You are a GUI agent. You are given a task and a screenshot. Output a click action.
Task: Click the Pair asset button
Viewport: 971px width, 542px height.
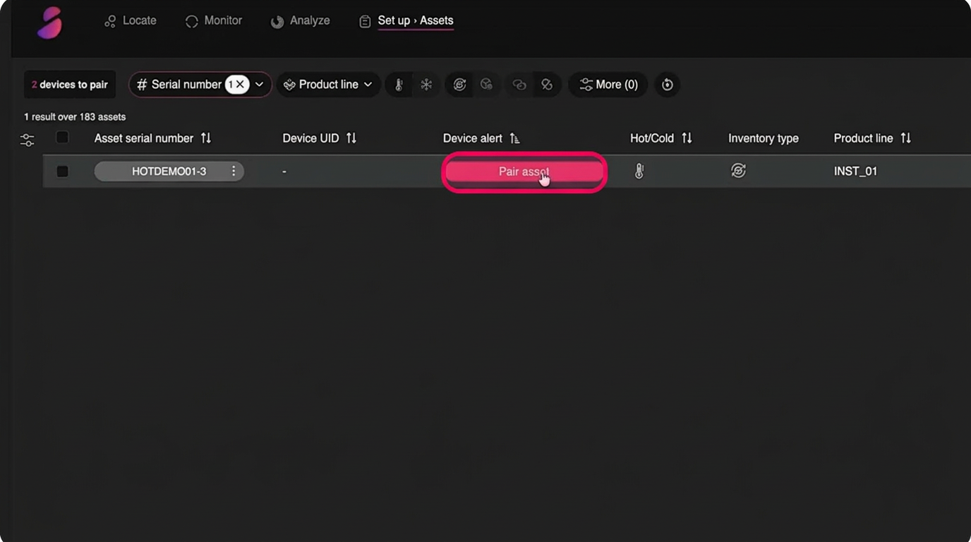(x=524, y=171)
